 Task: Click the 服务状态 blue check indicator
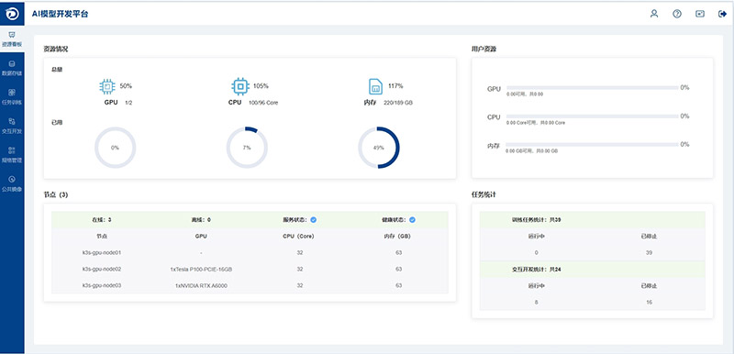coord(314,220)
